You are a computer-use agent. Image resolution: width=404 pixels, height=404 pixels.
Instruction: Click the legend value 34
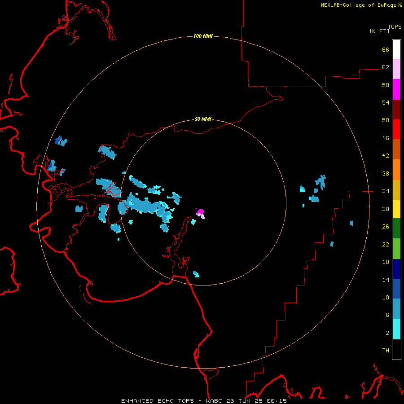[386, 191]
